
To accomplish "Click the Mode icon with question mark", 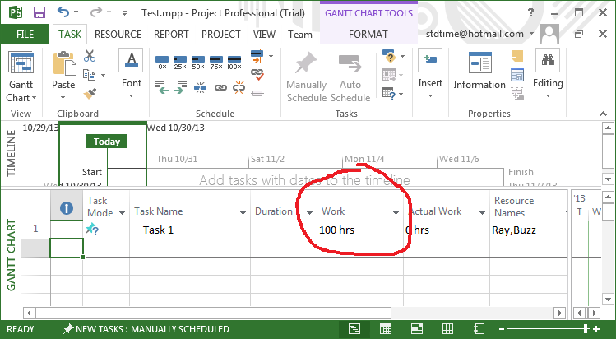I will click(x=388, y=94).
